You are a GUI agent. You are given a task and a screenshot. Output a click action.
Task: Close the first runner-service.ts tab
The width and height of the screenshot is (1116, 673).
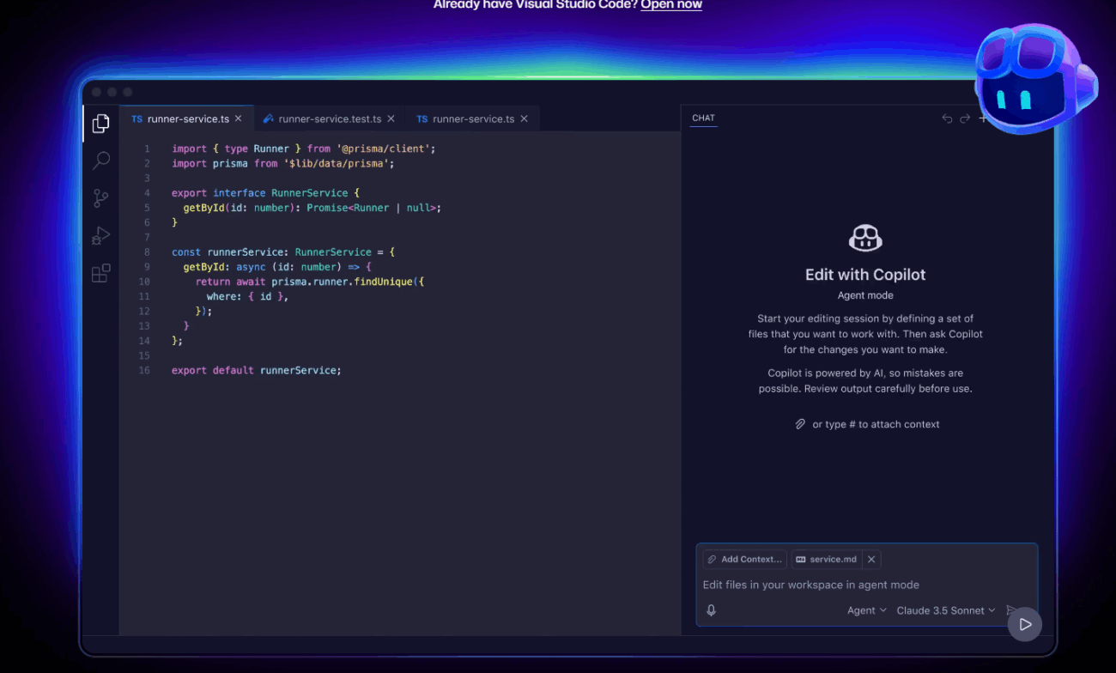[239, 118]
